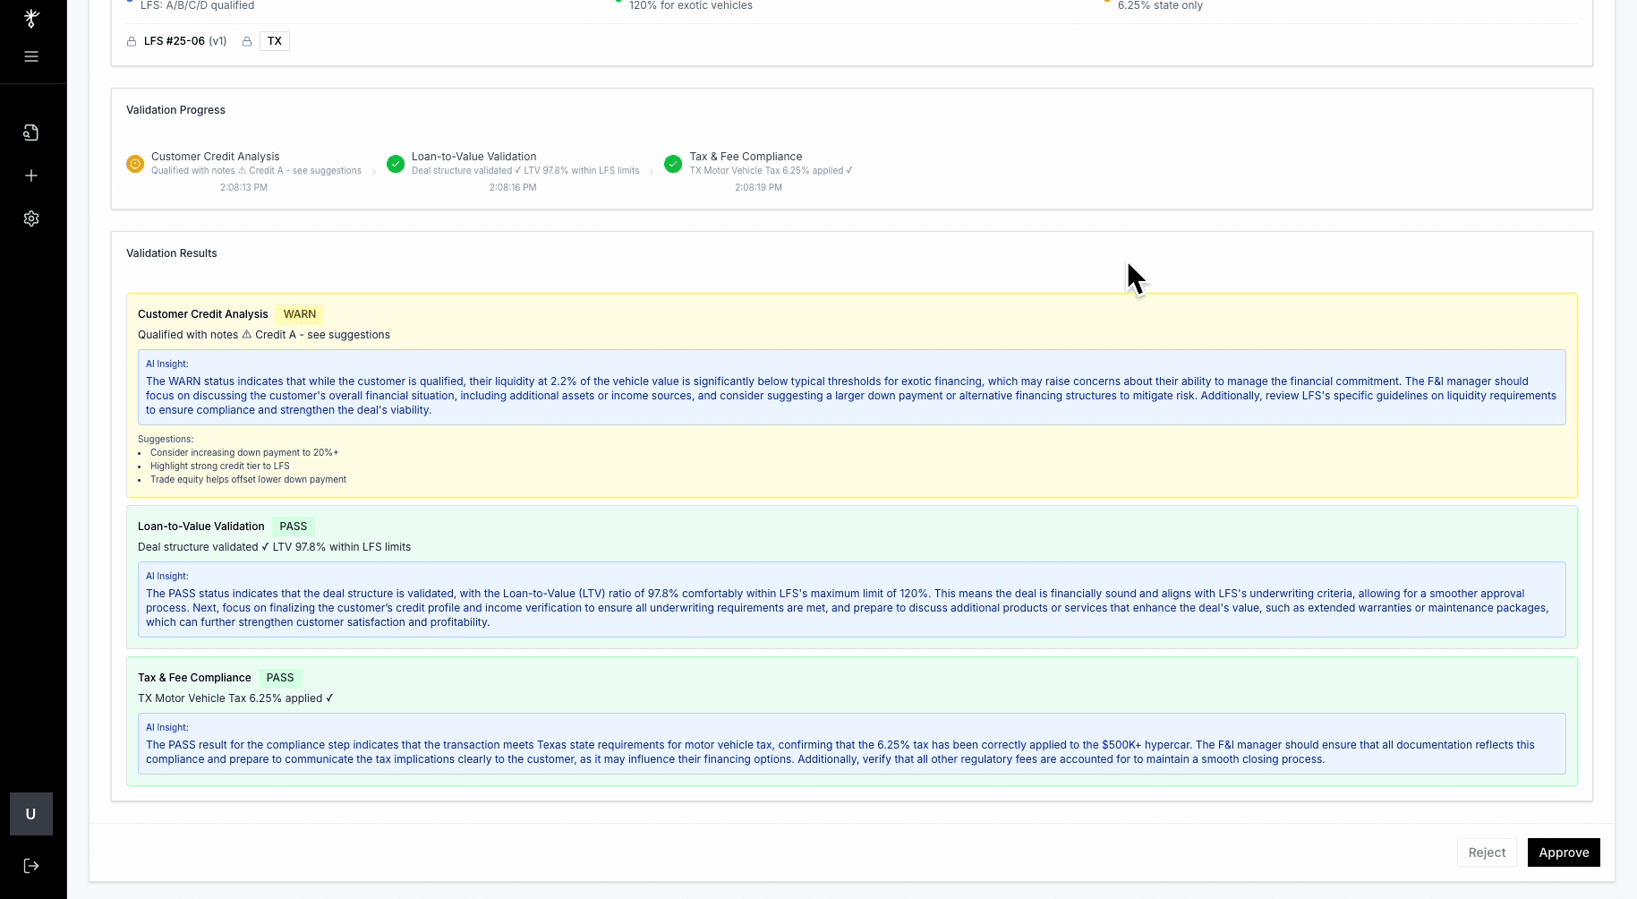Image resolution: width=1637 pixels, height=899 pixels.
Task: Click the PASS badge on Loan-to-Value Validation
Action: pyautogui.click(x=294, y=527)
